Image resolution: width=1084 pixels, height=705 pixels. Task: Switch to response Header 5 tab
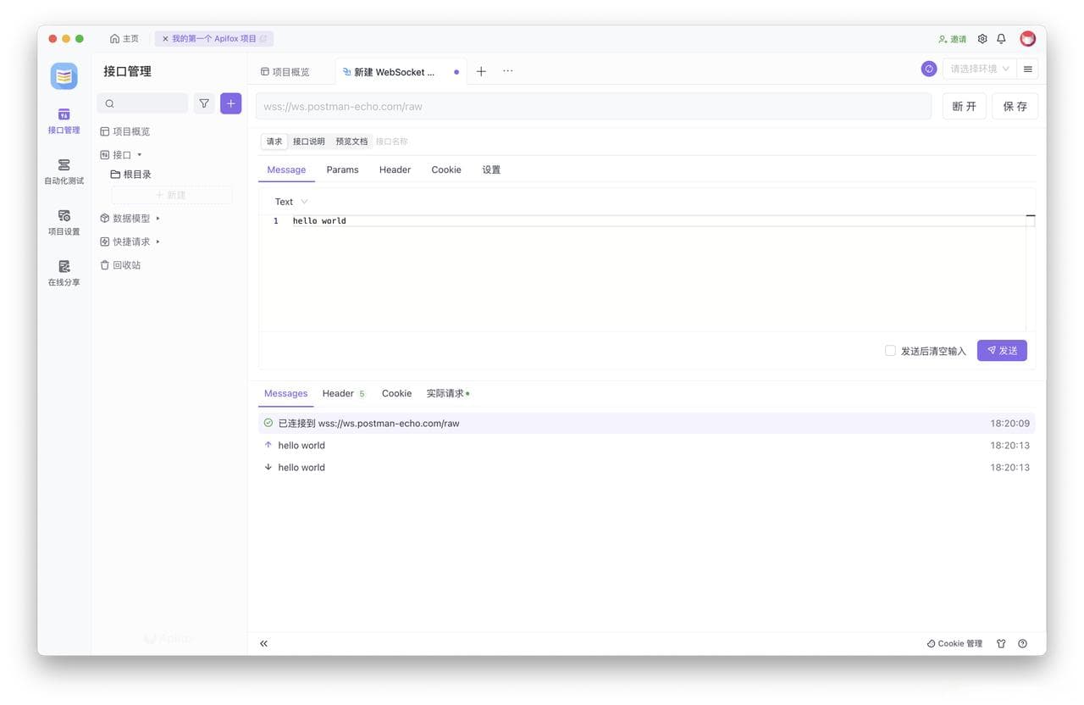343,393
